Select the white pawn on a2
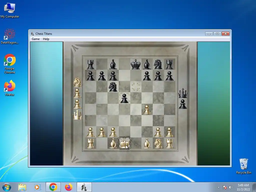Screen dimensions: 256x192 coord(90,132)
